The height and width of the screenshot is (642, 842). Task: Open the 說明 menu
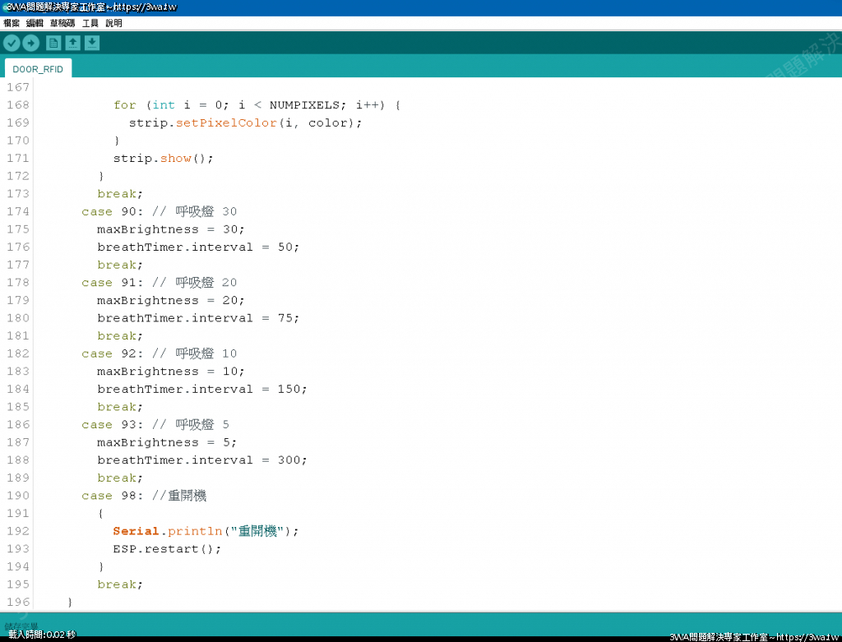pos(113,23)
